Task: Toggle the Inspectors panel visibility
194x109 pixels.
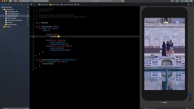Action: pos(191,1)
